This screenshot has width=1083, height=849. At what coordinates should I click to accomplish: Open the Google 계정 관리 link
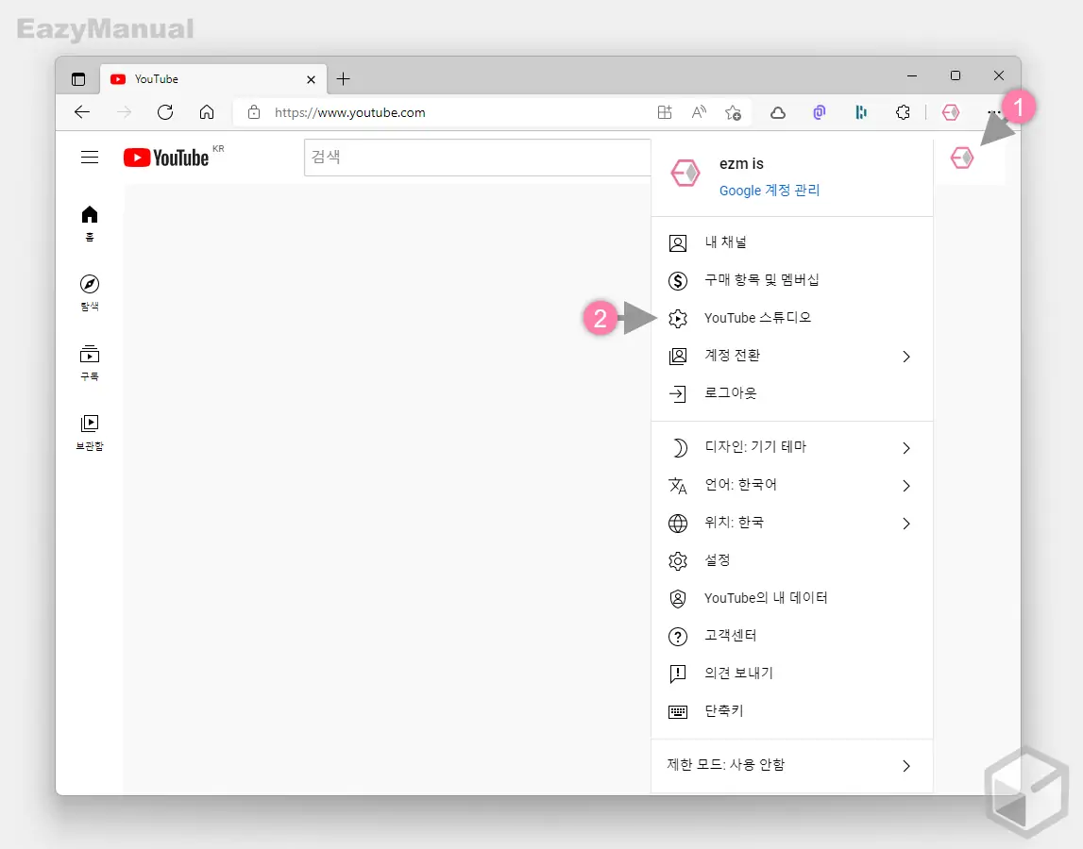pyautogui.click(x=770, y=191)
